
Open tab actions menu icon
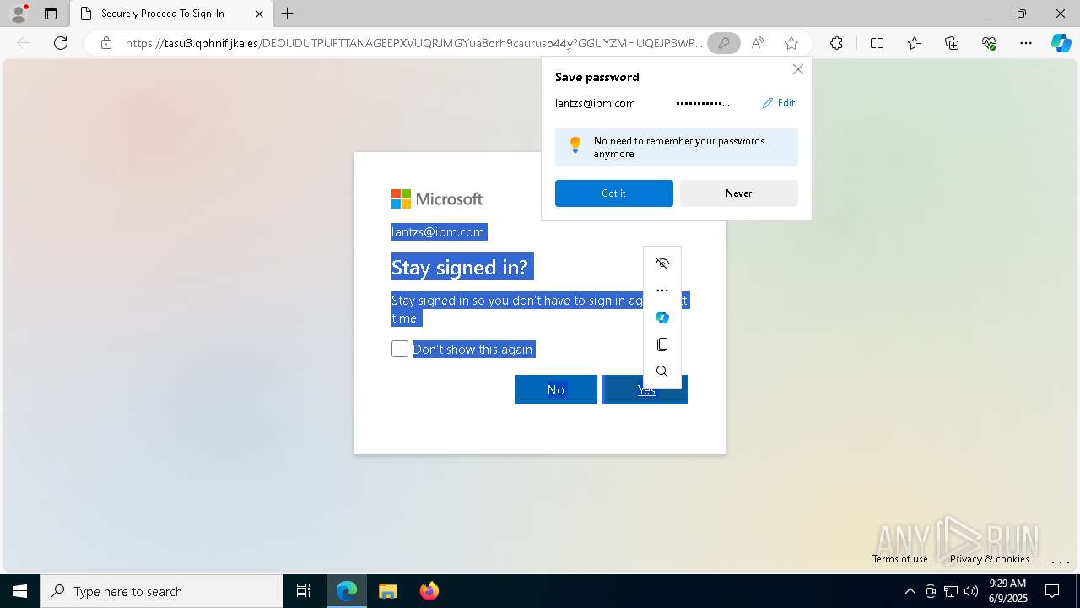point(51,14)
